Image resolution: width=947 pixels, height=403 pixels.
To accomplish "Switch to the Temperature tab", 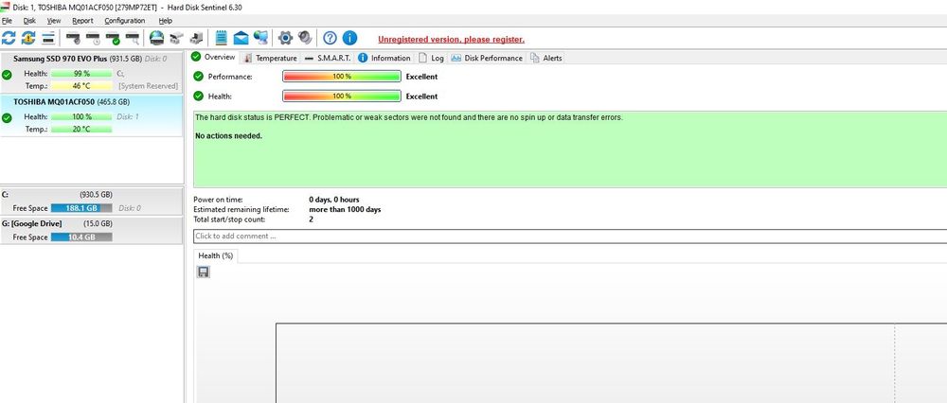I will [271, 58].
